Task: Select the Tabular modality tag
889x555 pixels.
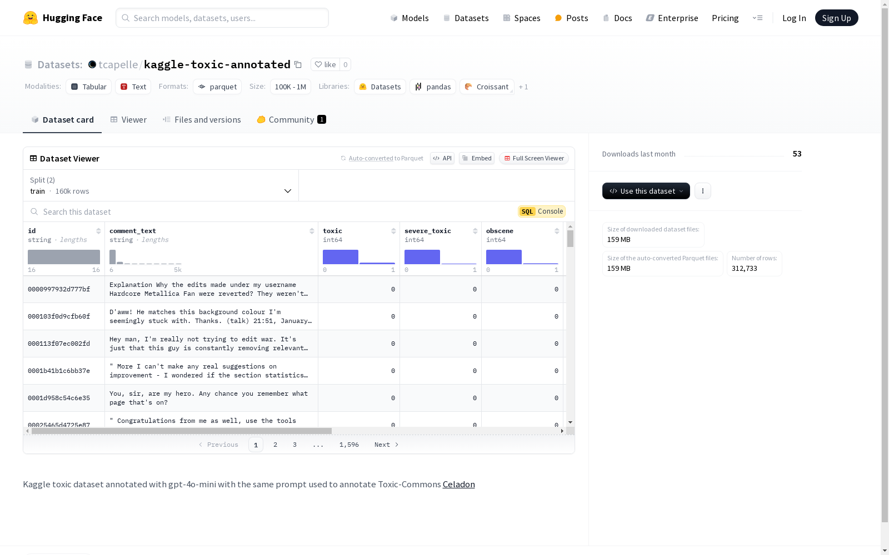Action: tap(88, 87)
